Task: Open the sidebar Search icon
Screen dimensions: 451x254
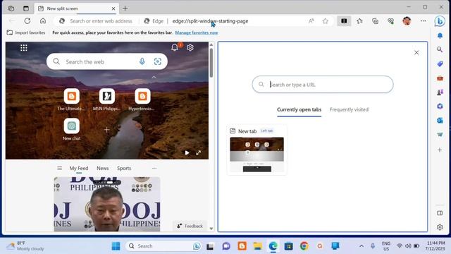Action: point(440,49)
